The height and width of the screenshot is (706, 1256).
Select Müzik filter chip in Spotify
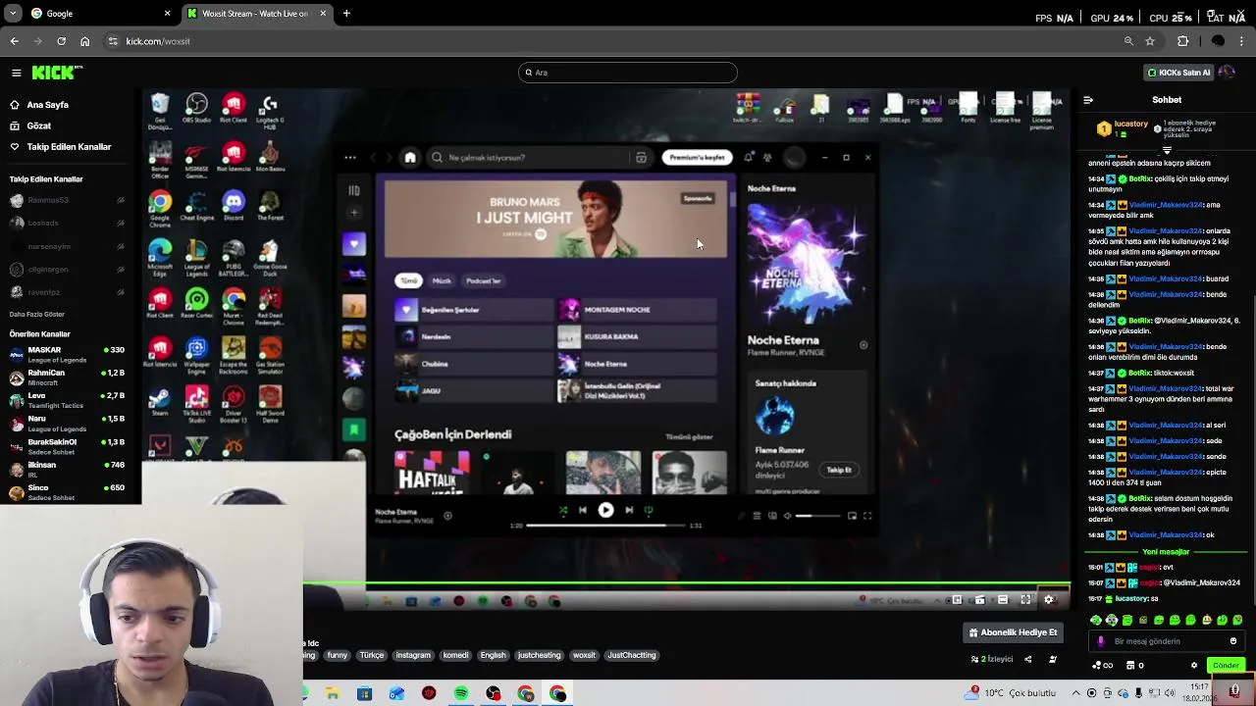click(442, 281)
